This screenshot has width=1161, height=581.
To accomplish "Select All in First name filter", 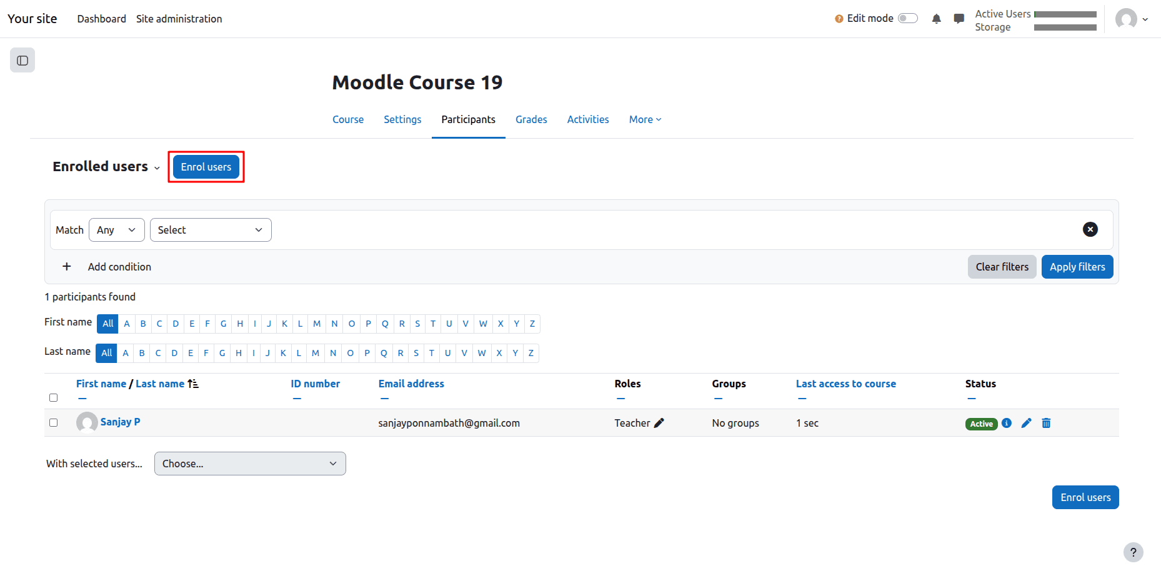I will 107,324.
